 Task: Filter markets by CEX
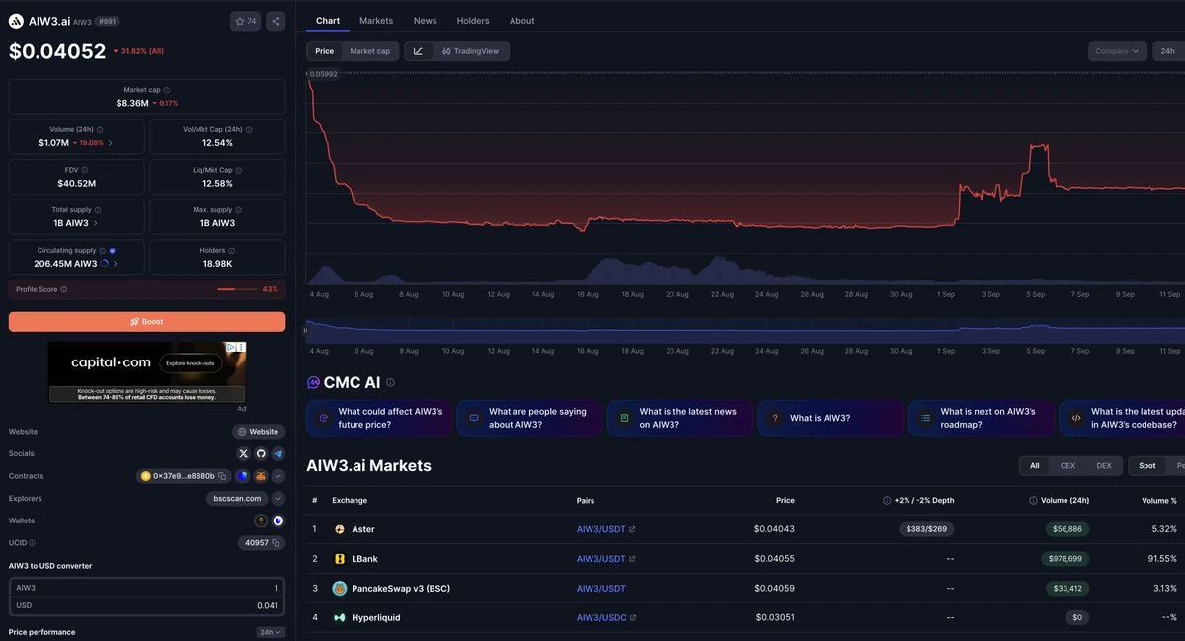1067,465
